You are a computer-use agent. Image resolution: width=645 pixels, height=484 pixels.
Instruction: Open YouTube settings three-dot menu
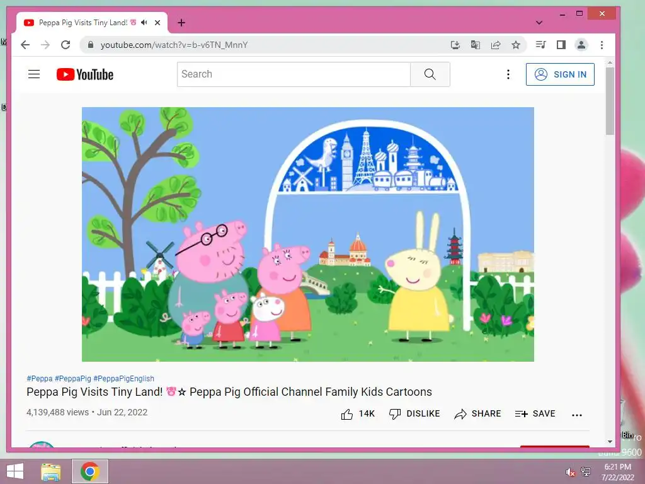point(508,74)
